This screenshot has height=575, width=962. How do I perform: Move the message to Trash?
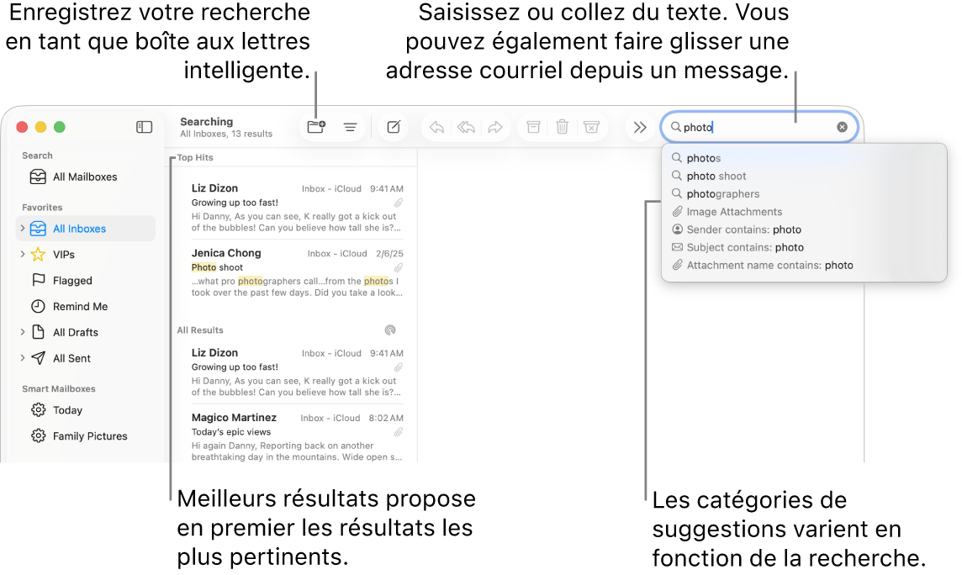tap(562, 126)
